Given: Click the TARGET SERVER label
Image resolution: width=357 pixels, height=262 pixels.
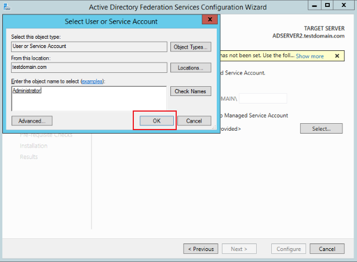Looking at the screenshot, I should click(324, 28).
